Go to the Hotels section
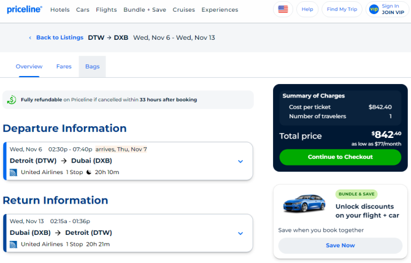This screenshot has width=411, height=263. 60,10
